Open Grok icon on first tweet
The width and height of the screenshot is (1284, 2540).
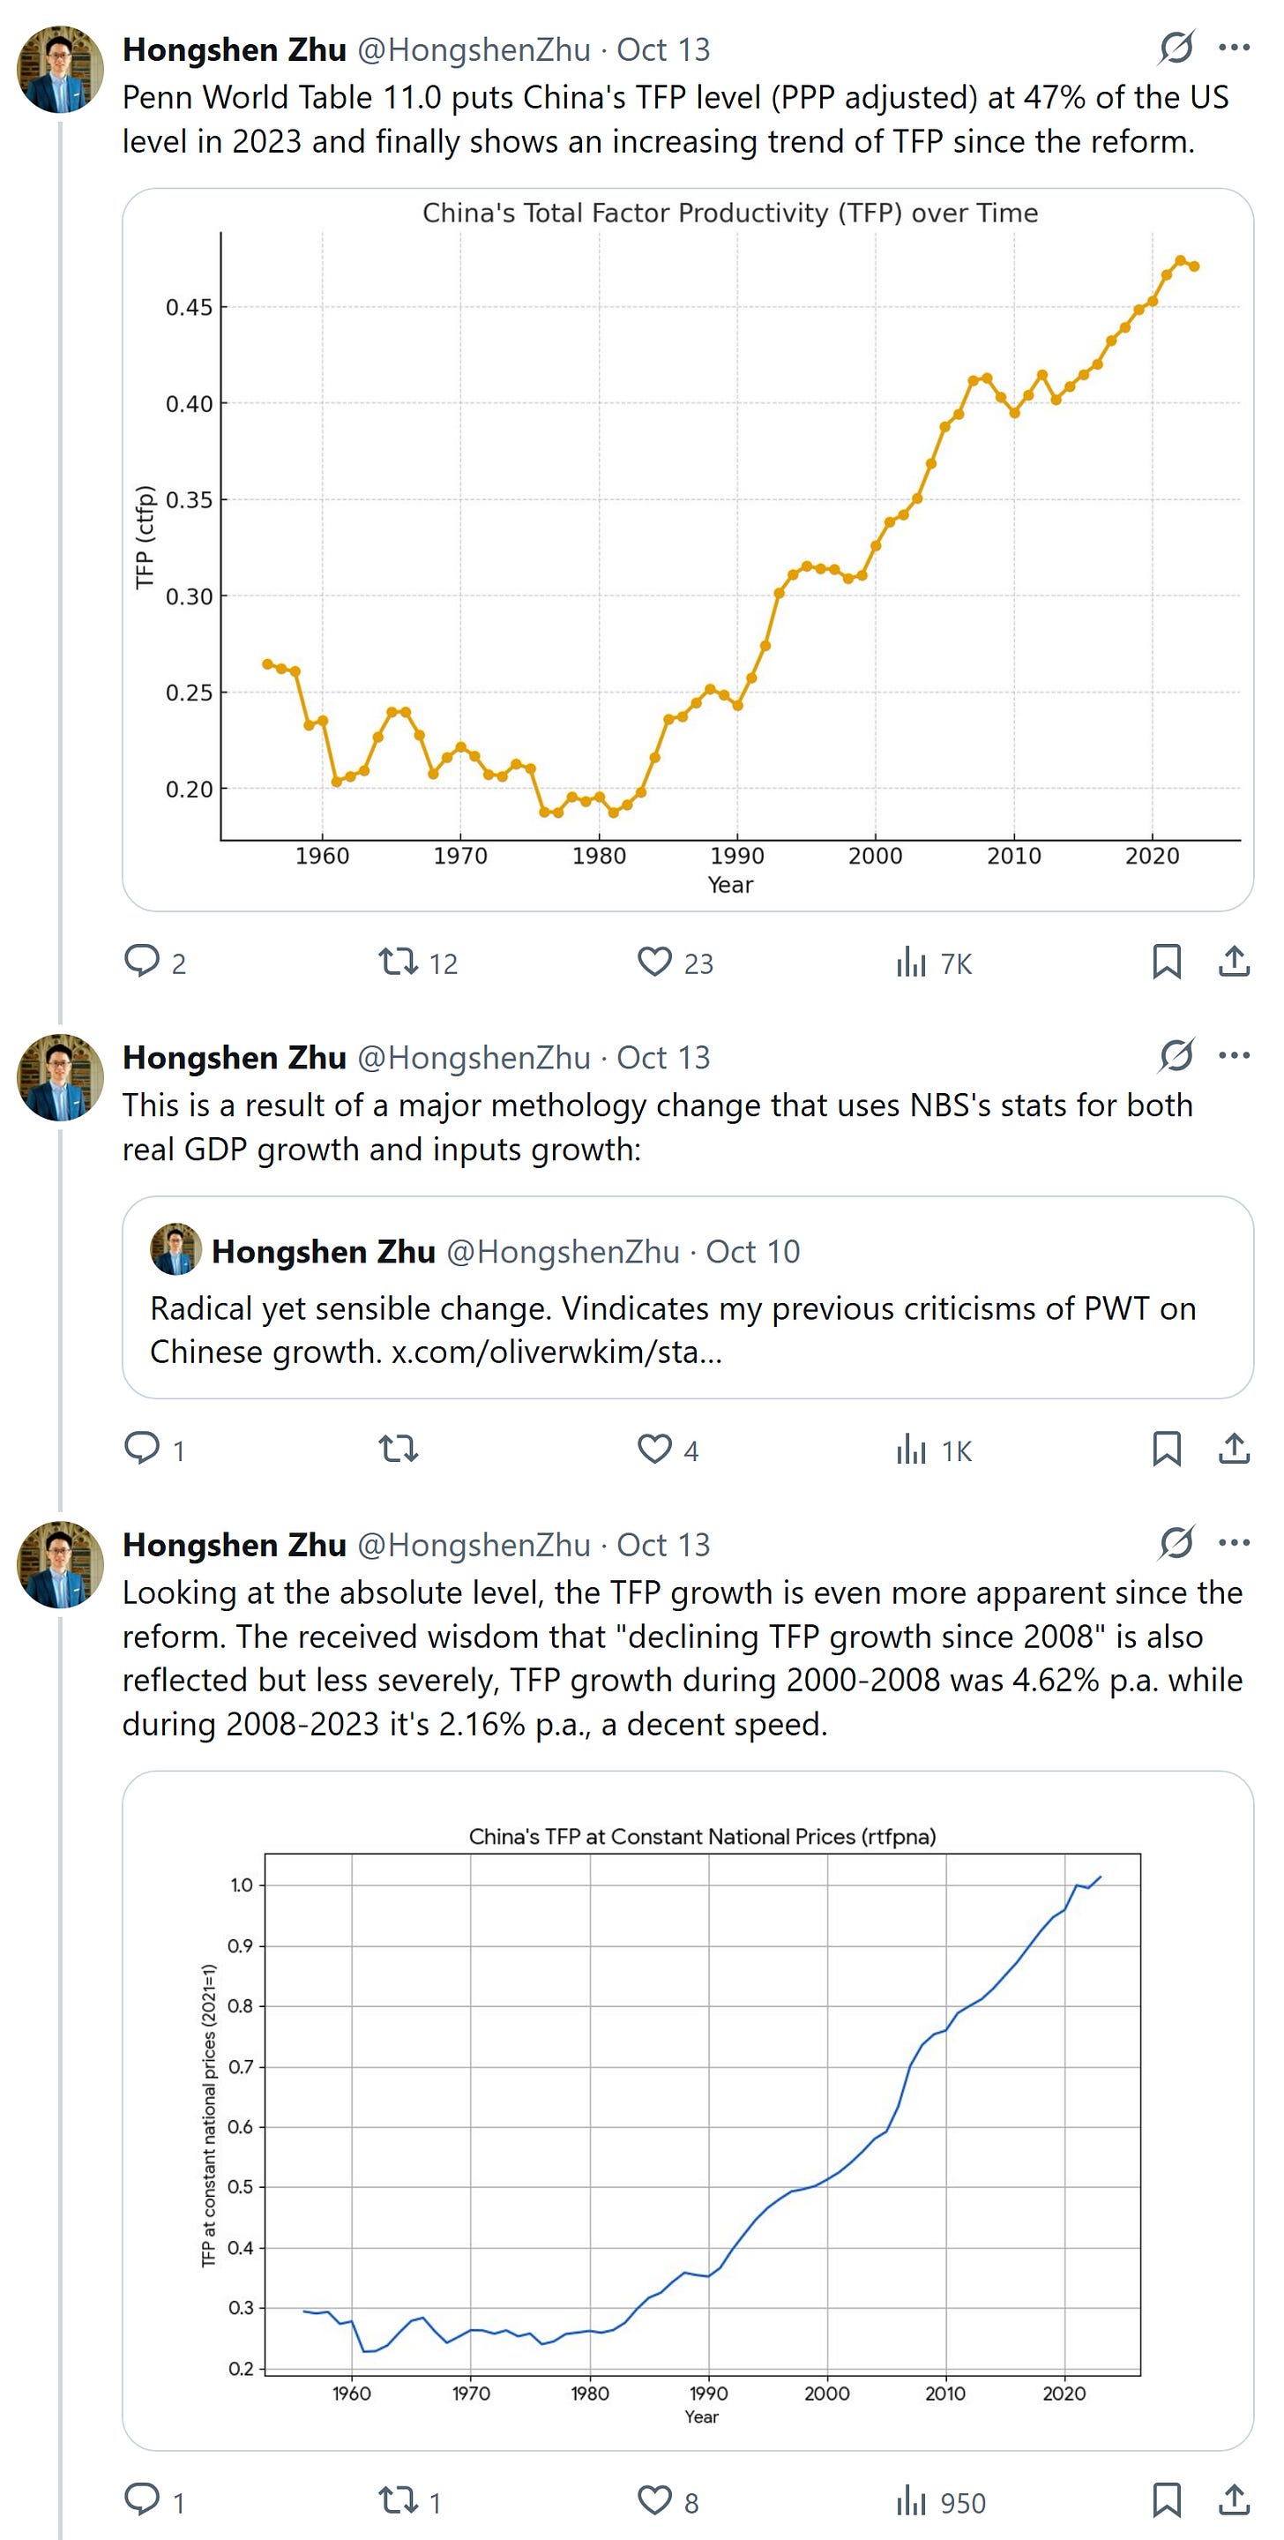(1176, 48)
